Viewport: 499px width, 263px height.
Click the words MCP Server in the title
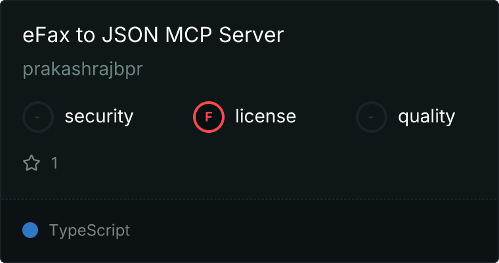pyautogui.click(x=225, y=35)
